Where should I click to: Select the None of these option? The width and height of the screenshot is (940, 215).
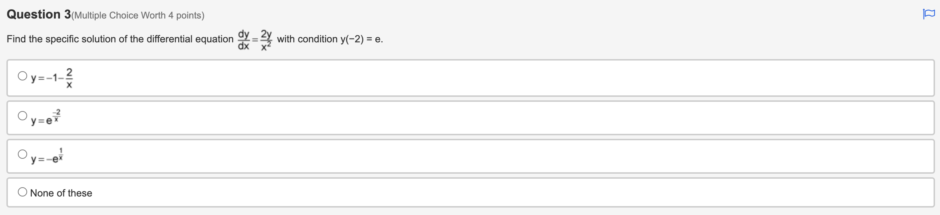[x=22, y=191]
